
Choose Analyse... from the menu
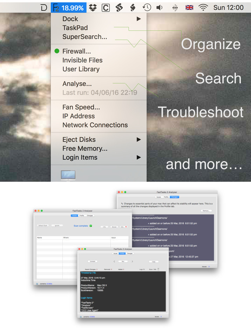(x=77, y=84)
